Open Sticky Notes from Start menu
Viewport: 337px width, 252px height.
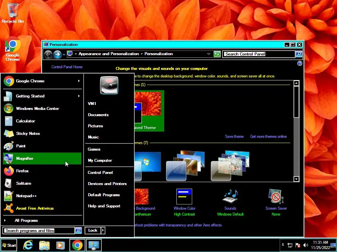pos(42,133)
